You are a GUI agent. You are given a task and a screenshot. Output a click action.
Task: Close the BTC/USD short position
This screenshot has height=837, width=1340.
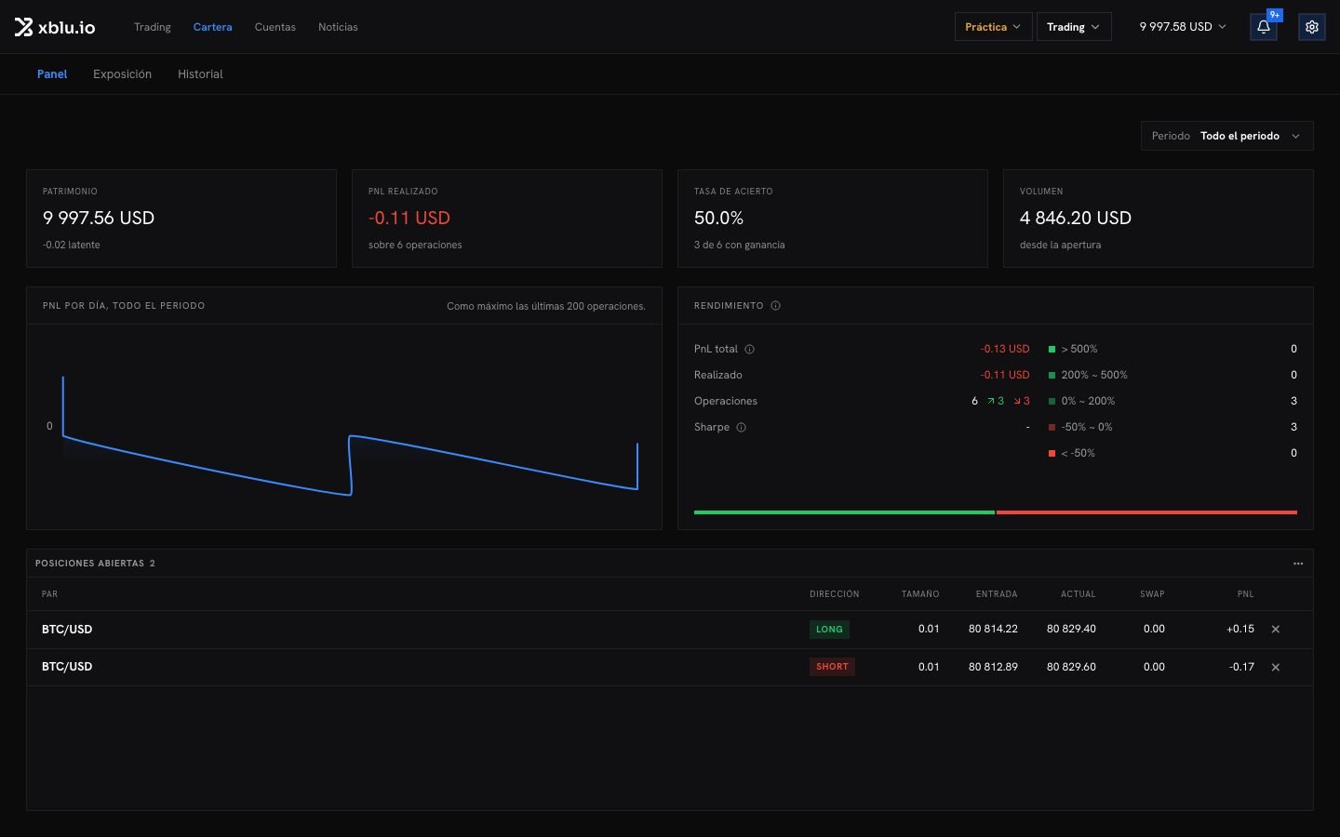[x=1276, y=668]
